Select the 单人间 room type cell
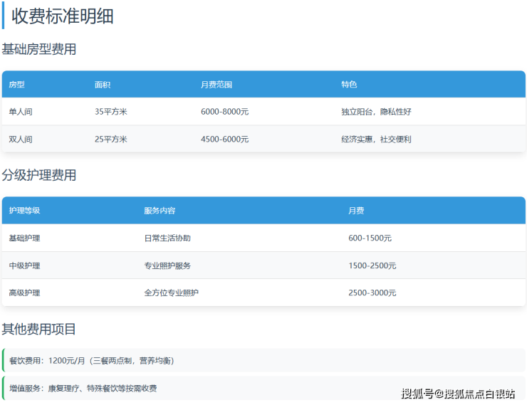 [x=21, y=112]
